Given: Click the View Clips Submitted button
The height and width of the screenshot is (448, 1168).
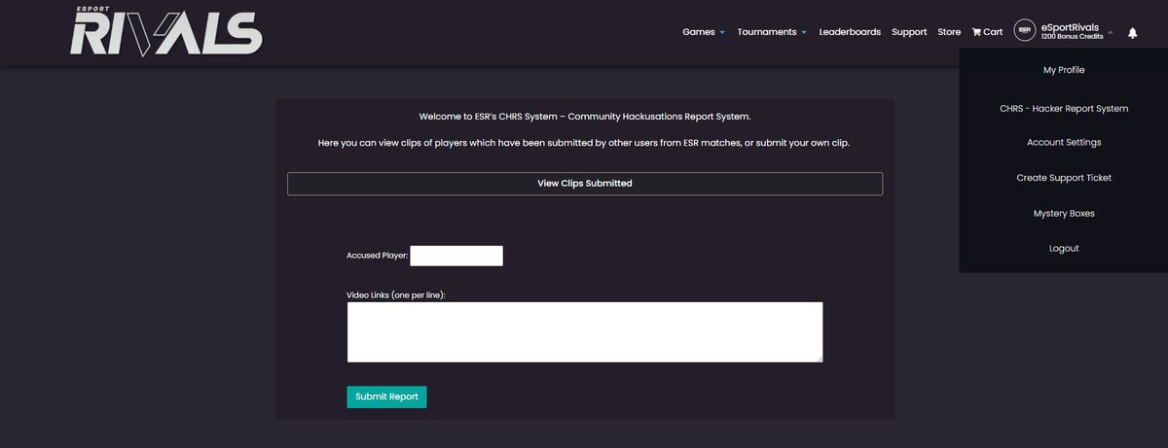Looking at the screenshot, I should coord(585,184).
